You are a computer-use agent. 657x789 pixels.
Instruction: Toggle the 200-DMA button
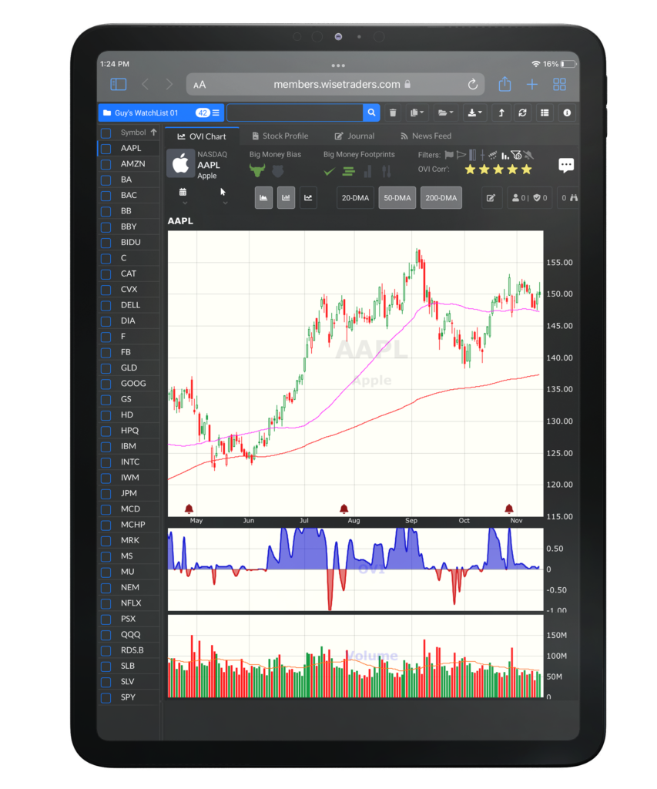[x=441, y=198]
